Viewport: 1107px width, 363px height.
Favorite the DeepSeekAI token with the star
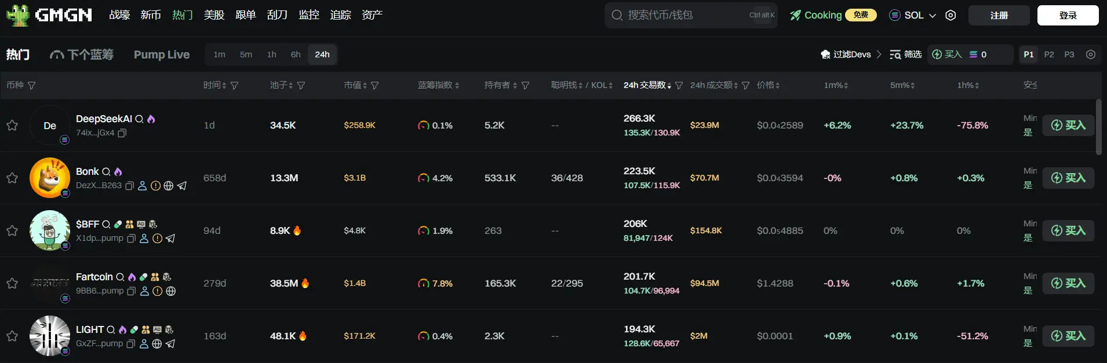click(12, 125)
